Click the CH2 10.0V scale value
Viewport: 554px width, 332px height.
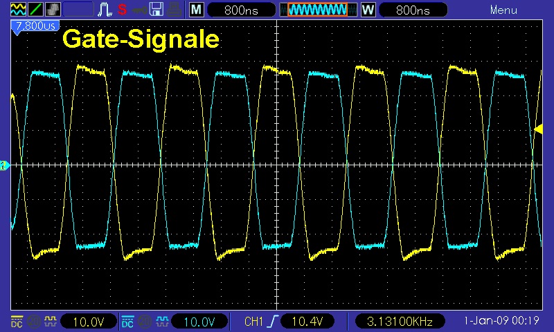click(199, 322)
